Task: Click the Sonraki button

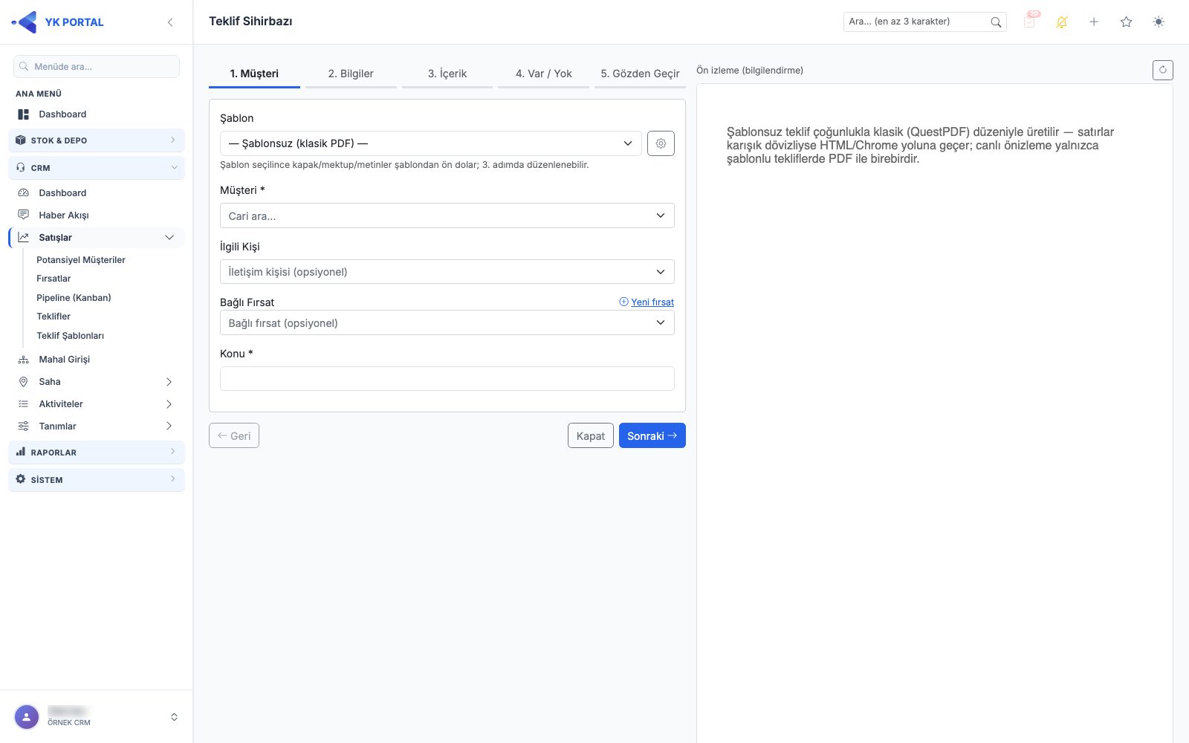Action: (x=652, y=435)
